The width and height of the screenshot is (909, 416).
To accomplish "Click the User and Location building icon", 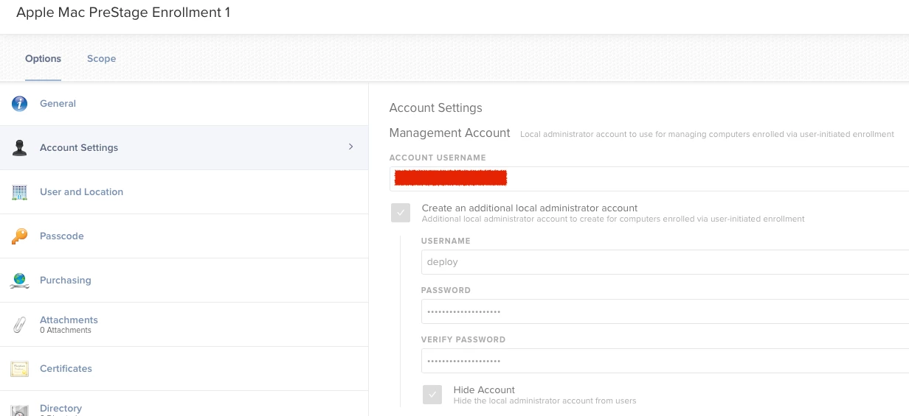I will click(x=20, y=192).
